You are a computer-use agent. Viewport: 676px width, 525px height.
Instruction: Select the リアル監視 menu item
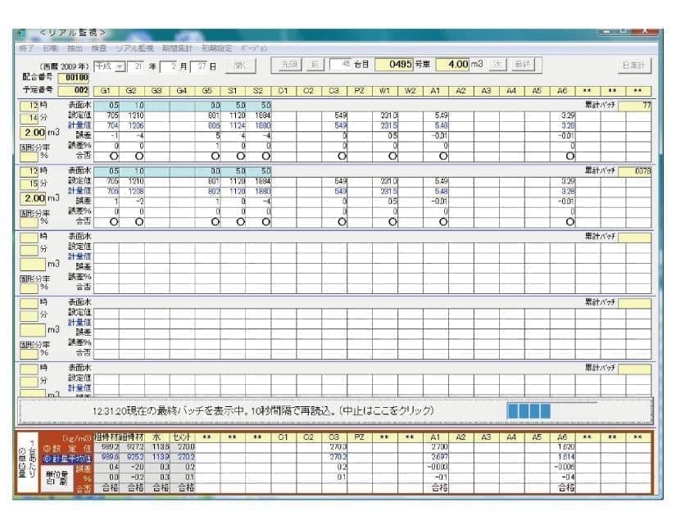coord(134,49)
